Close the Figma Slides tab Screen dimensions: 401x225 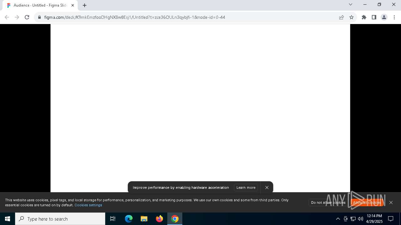(x=73, y=5)
